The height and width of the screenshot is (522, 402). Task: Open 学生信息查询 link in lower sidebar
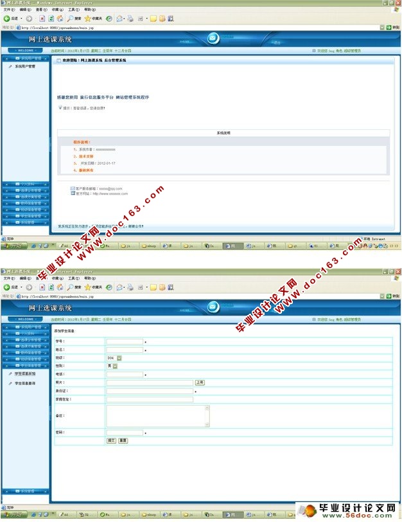point(25,384)
